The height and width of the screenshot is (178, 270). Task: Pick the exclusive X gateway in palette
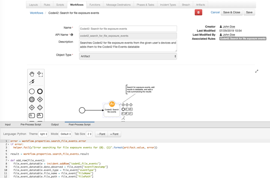[x=40, y=99]
